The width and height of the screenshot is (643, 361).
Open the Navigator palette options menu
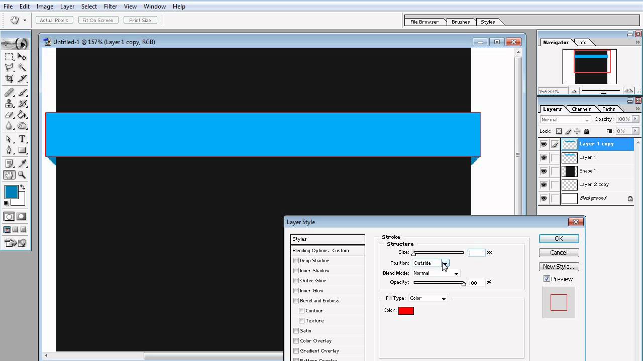[638, 43]
